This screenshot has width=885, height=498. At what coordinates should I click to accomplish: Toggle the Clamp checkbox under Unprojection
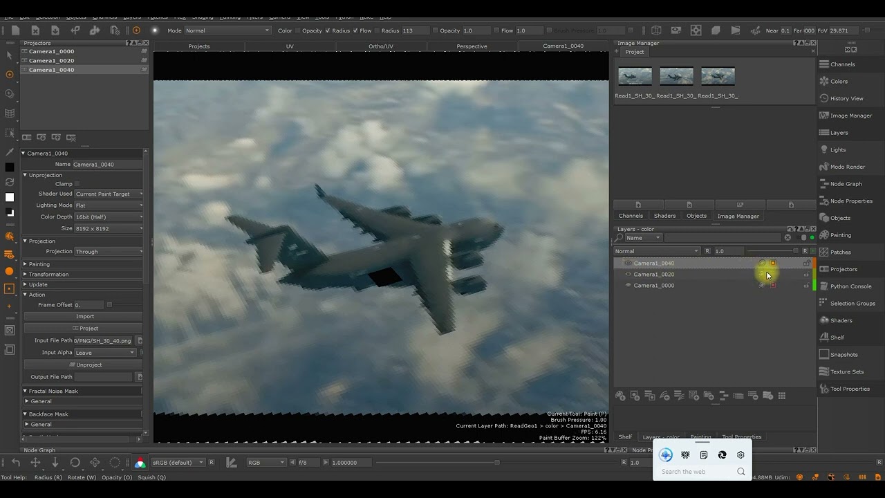pyautogui.click(x=77, y=184)
